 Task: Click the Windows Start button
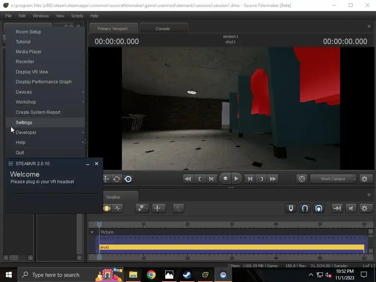[x=9, y=275]
